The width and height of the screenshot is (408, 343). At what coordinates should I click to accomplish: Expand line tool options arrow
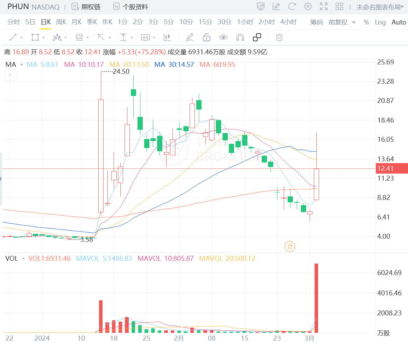[21, 37]
